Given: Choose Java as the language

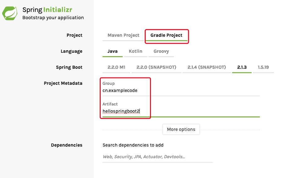Looking at the screenshot, I should click(113, 51).
